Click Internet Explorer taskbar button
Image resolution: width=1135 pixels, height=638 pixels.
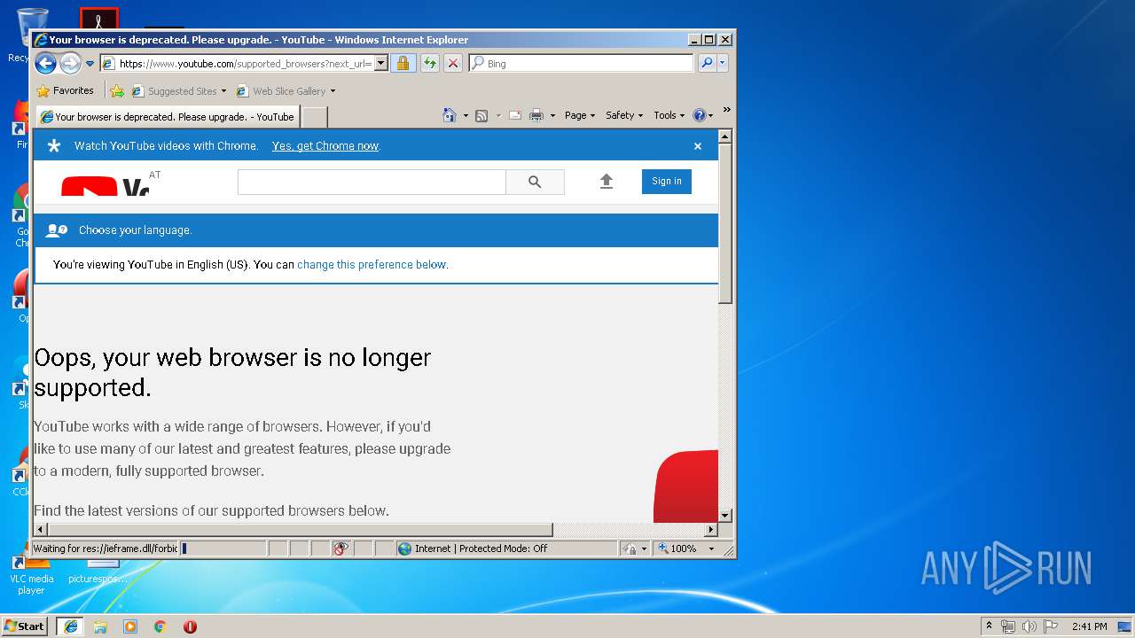click(70, 626)
